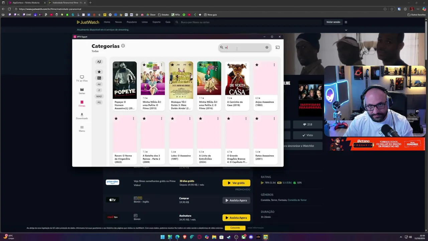Open JustWatch hamburger menu icon
Image resolution: width=428 pixels, height=241 pixels.
[x=346, y=22]
